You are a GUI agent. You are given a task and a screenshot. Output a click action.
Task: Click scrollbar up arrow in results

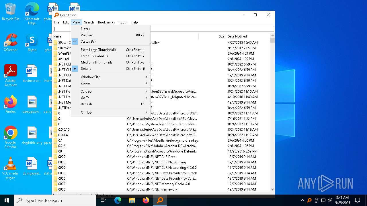click(x=272, y=36)
